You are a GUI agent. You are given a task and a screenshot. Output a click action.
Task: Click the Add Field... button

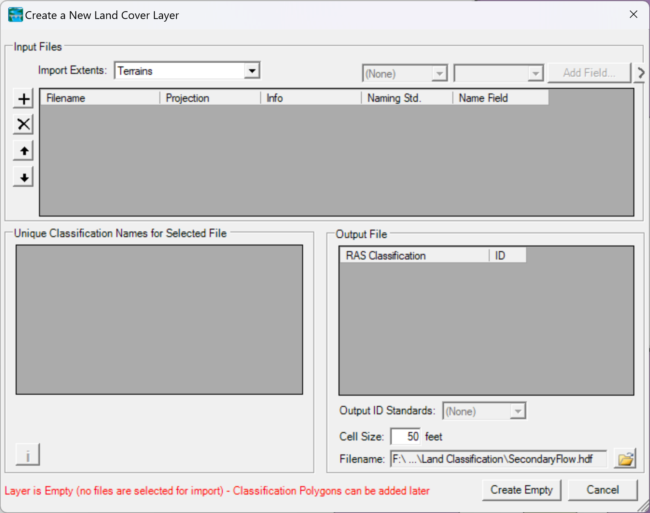click(x=589, y=73)
